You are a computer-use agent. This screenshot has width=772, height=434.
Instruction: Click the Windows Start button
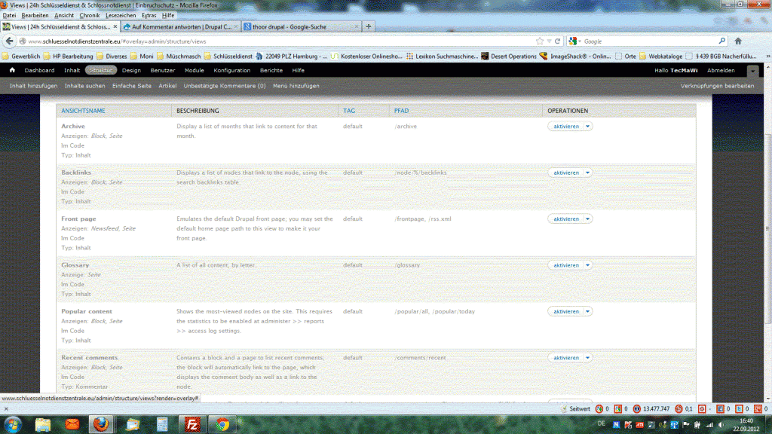pyautogui.click(x=14, y=423)
